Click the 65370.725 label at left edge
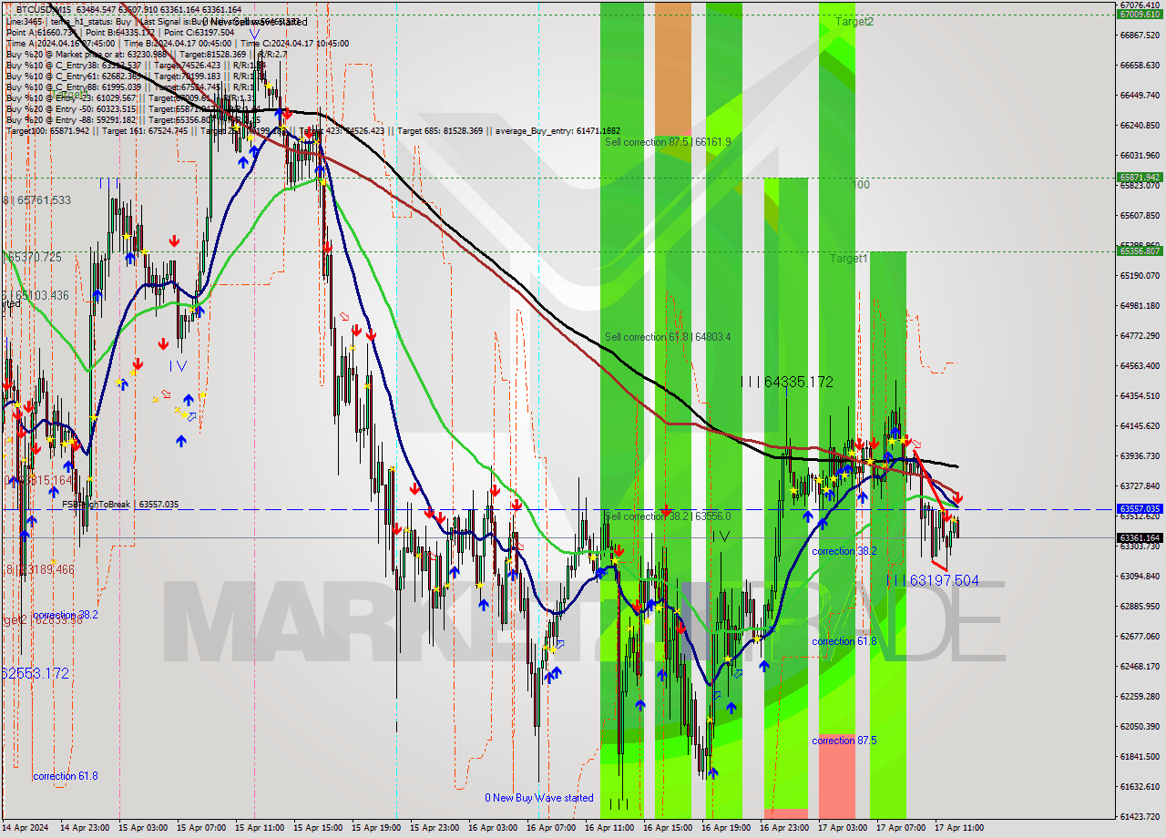The width and height of the screenshot is (1166, 838). pyautogui.click(x=33, y=258)
